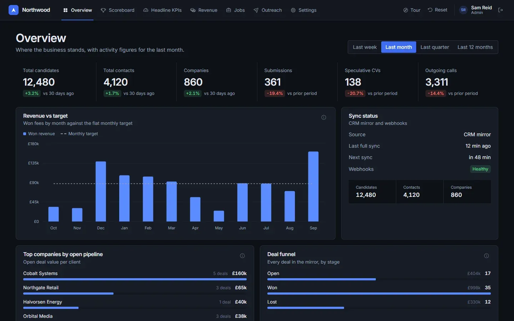
Task: Select the Last week period
Action: coord(365,47)
